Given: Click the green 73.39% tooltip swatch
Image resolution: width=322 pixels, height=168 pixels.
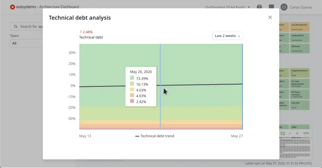Looking at the screenshot, I should pos(132,78).
